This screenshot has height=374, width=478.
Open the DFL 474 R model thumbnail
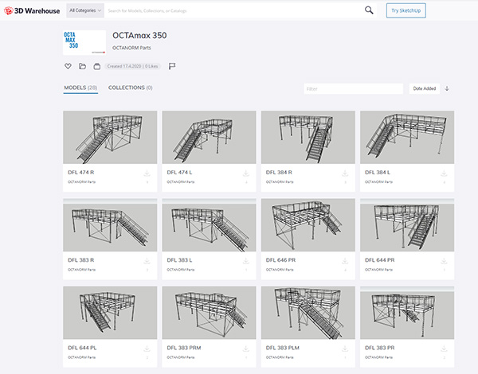(x=110, y=138)
